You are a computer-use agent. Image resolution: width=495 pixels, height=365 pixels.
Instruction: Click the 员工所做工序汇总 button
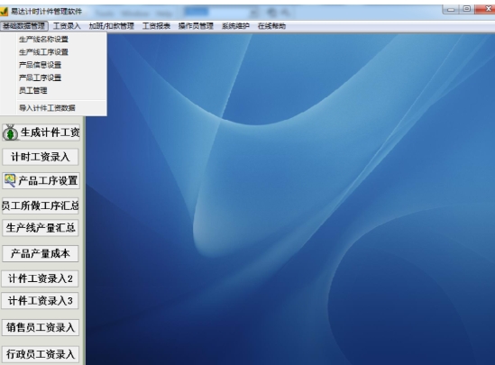pyautogui.click(x=40, y=205)
